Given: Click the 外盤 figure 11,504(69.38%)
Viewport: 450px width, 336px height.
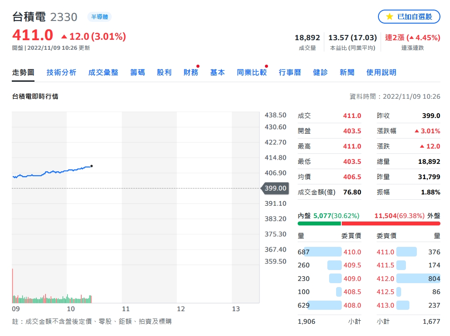Looking at the screenshot, I should (x=399, y=216).
